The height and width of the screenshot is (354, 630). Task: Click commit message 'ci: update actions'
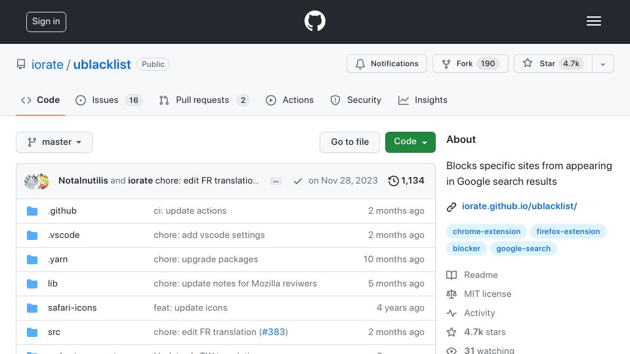[190, 210]
